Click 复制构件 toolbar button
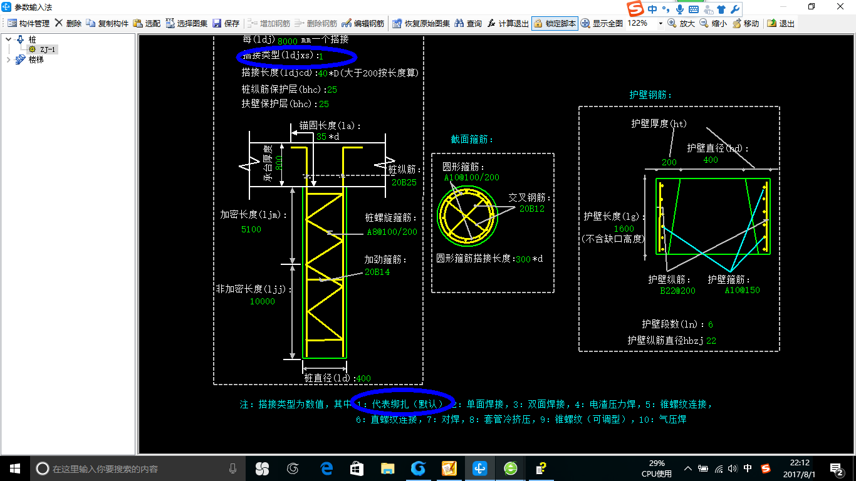This screenshot has height=481, width=856. tap(107, 23)
